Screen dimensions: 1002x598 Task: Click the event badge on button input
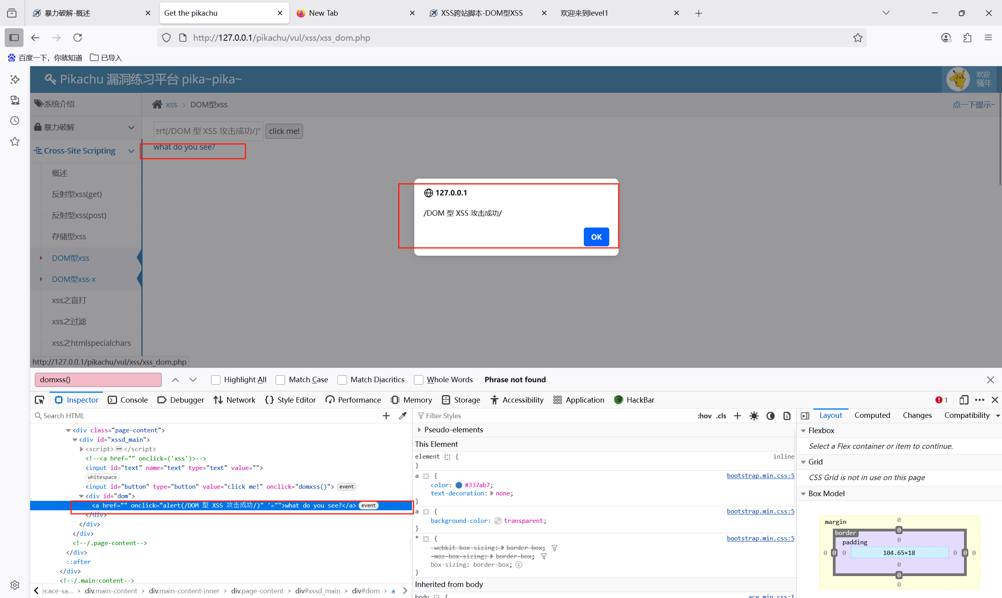pos(346,487)
